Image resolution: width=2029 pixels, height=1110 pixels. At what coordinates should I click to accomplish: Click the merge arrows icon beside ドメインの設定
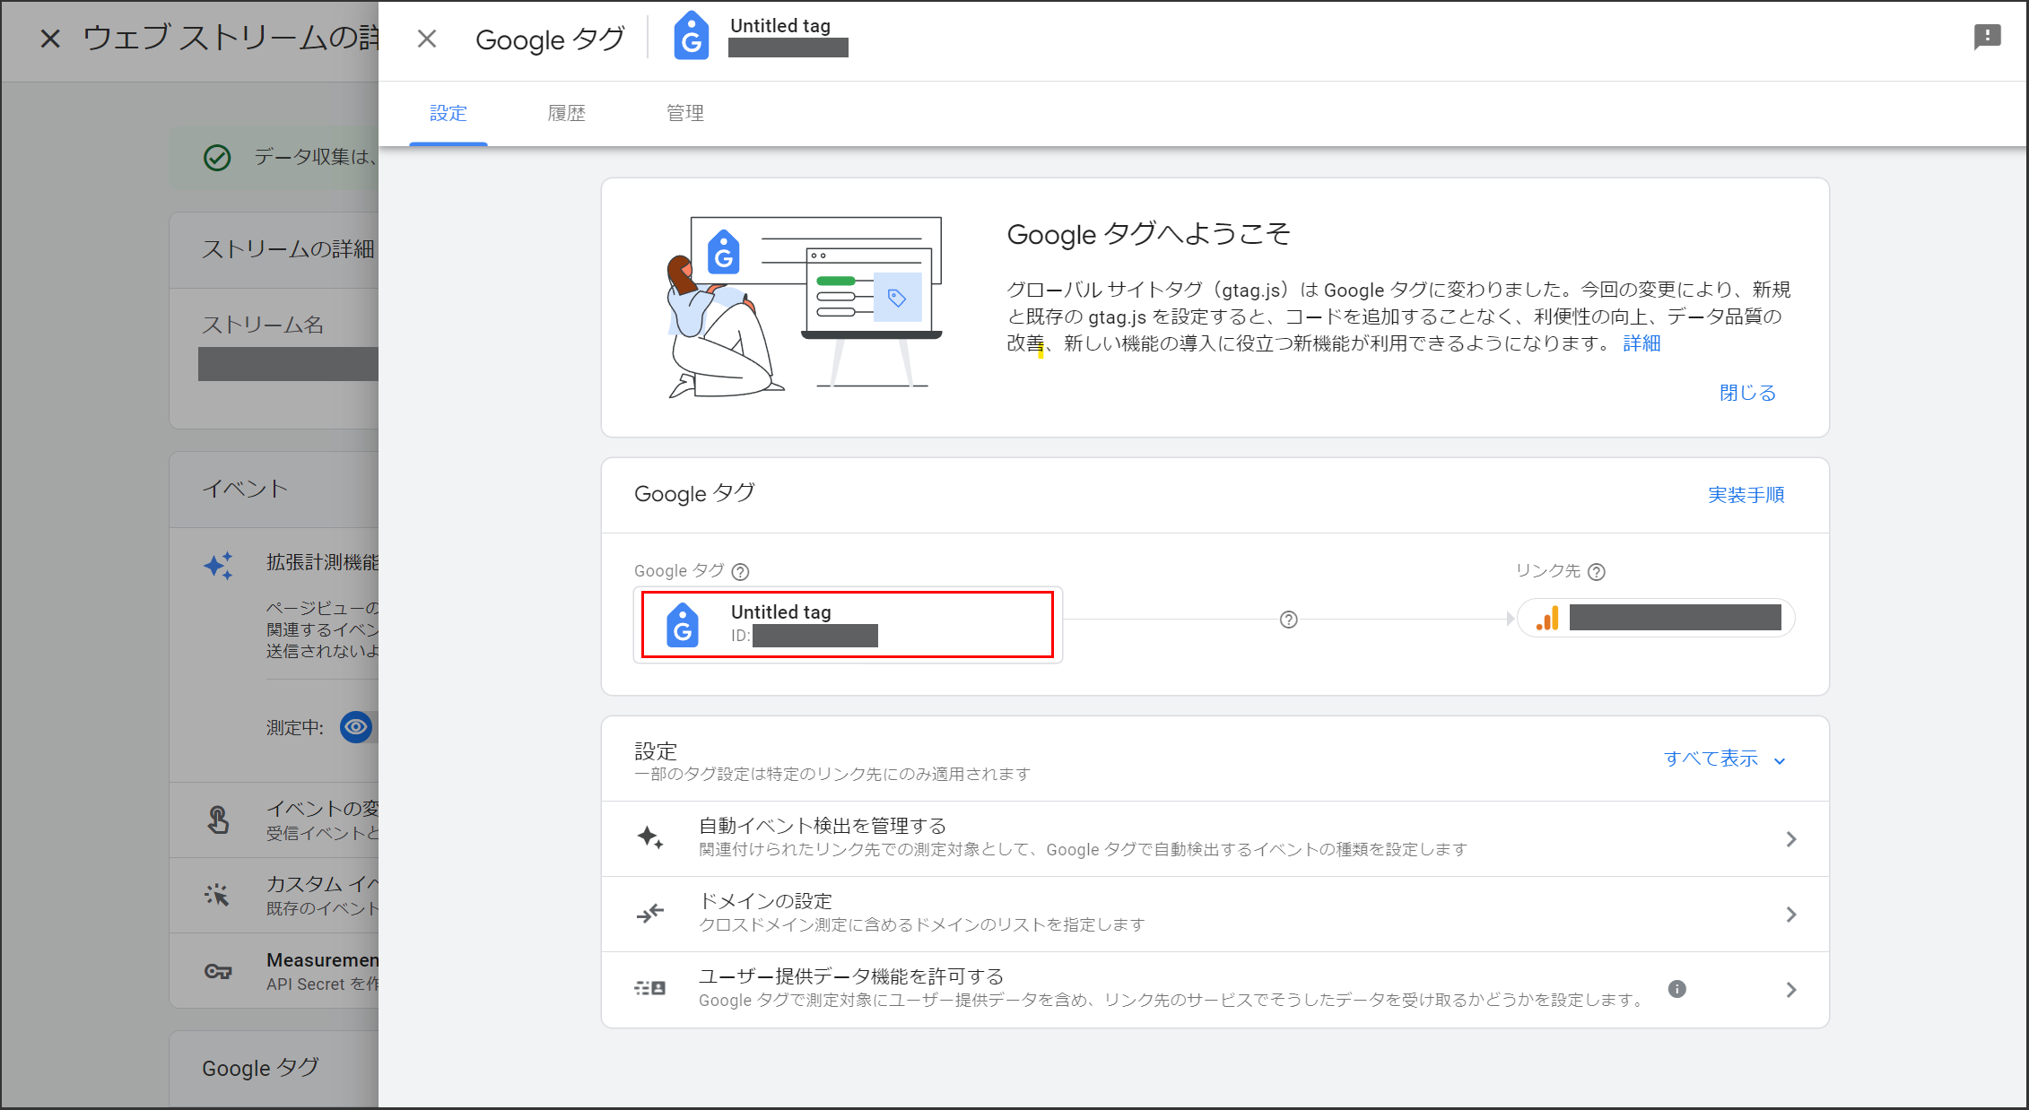point(650,914)
